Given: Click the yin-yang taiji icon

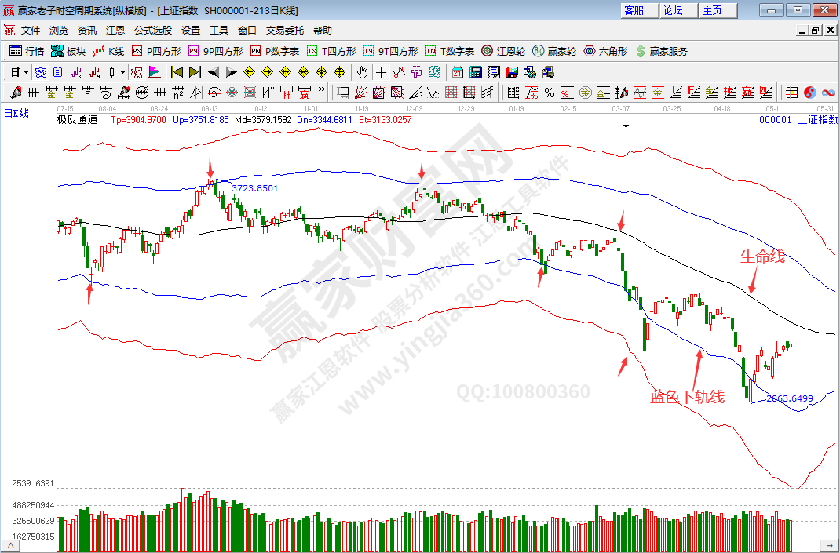Looking at the screenshot, I should coord(810,93).
